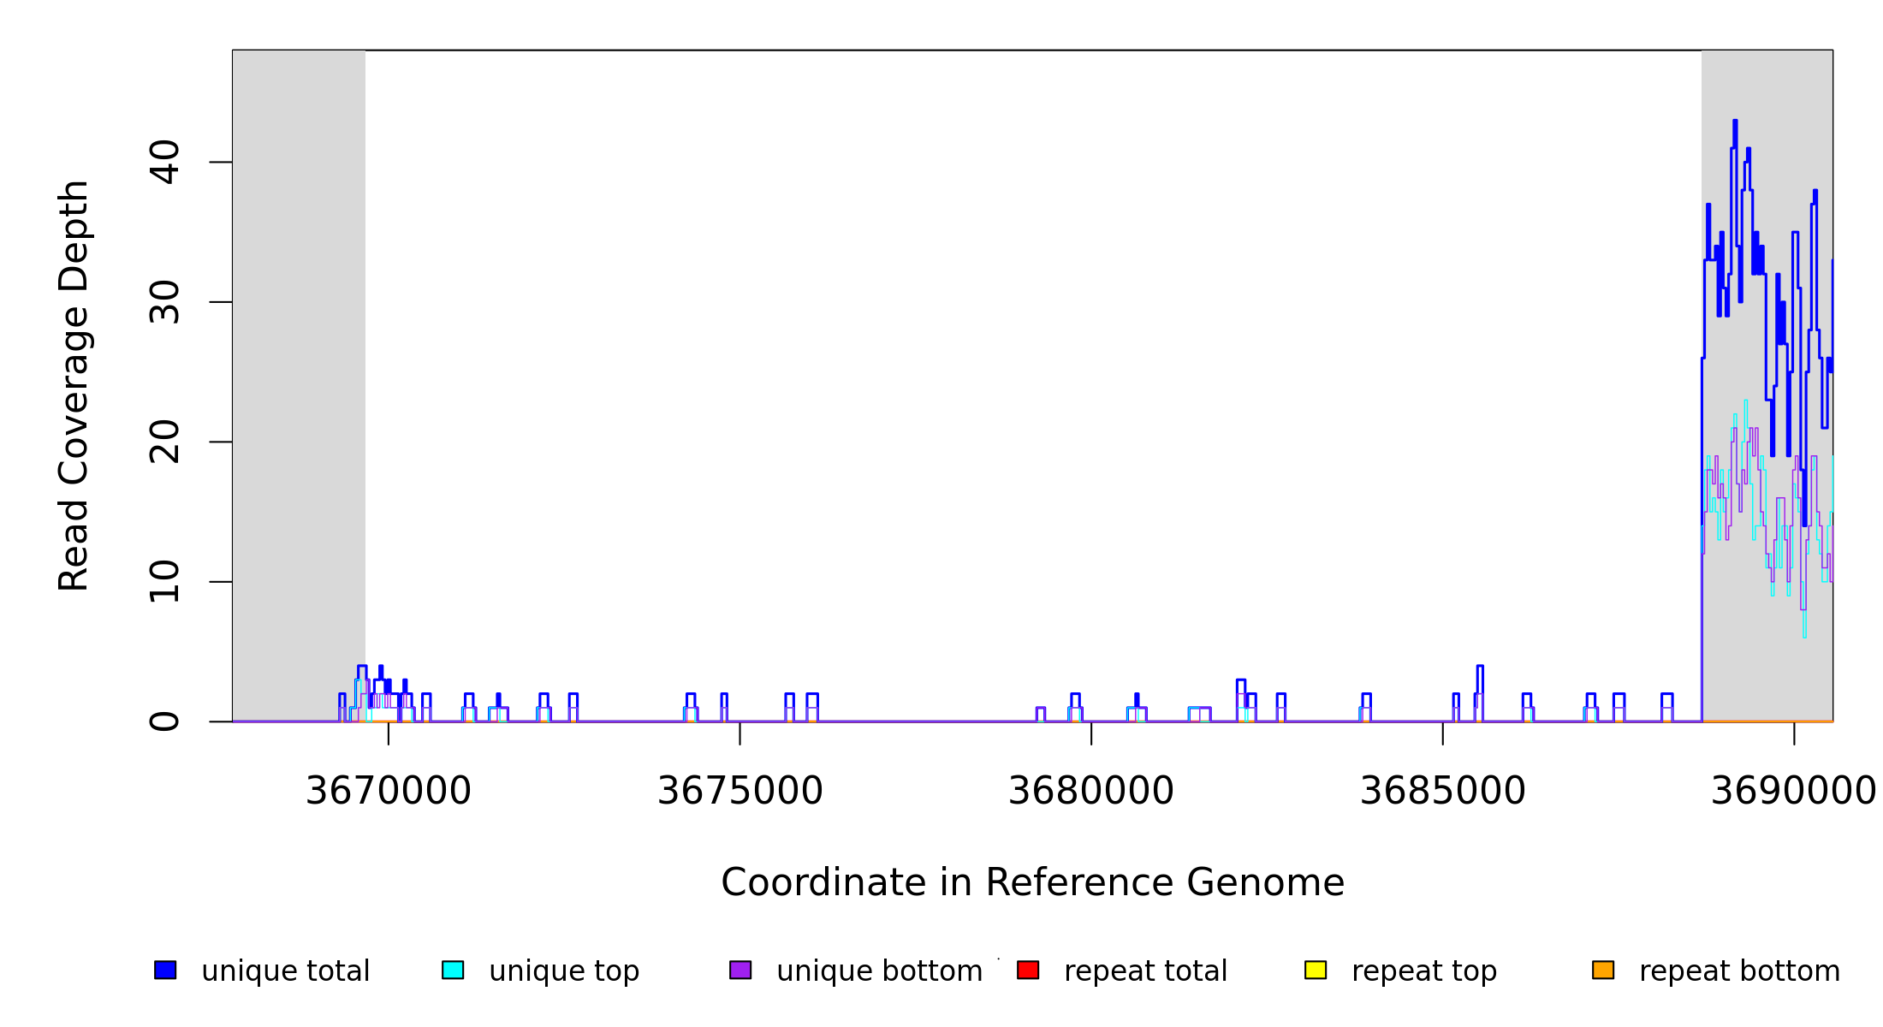Click the red repeat total legend swatch
Viewport: 1883px width, 1027px height.
click(1028, 970)
